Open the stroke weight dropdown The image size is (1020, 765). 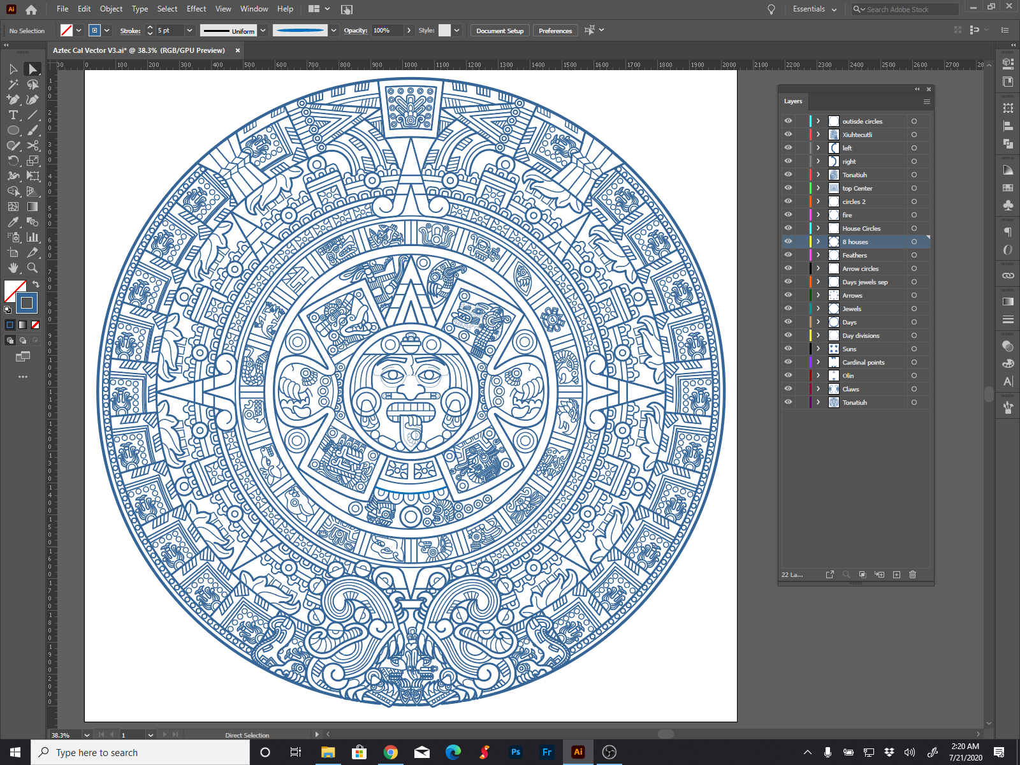tap(189, 31)
